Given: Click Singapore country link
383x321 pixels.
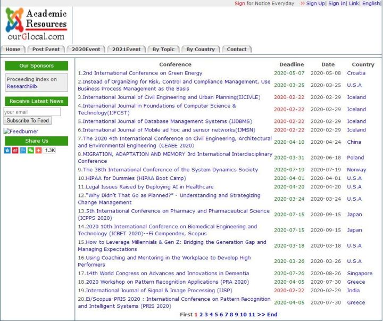Looking at the screenshot, I should 360,273.
